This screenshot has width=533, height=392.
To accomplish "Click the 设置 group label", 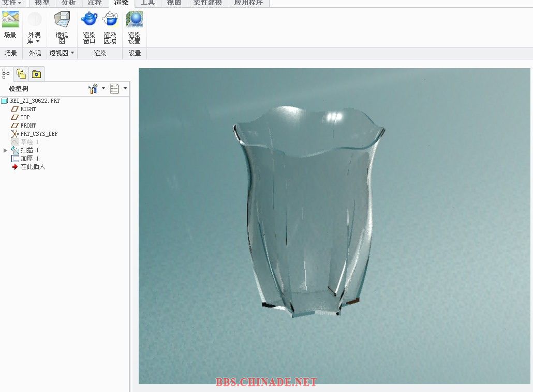I will coord(135,53).
